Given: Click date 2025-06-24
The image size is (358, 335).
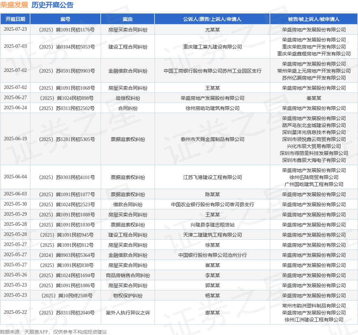Looking at the screenshot, I should pyautogui.click(x=15, y=107).
